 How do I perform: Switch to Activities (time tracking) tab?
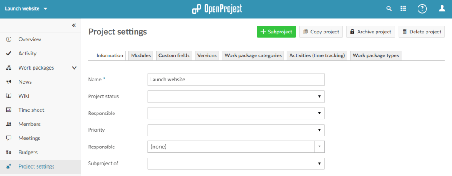(317, 55)
